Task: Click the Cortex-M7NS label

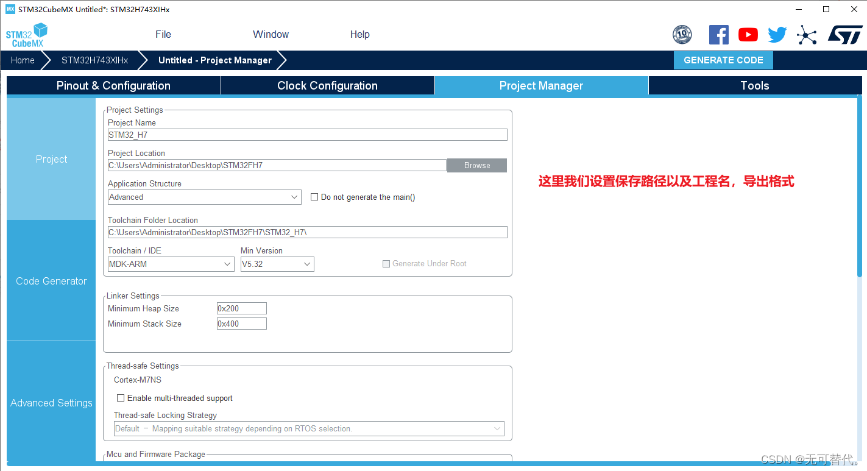Action: click(138, 380)
